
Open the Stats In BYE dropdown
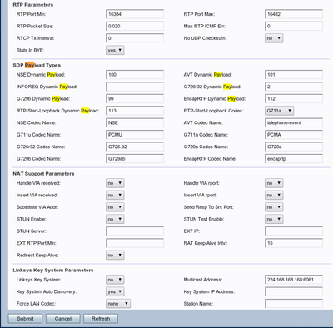[115, 50]
